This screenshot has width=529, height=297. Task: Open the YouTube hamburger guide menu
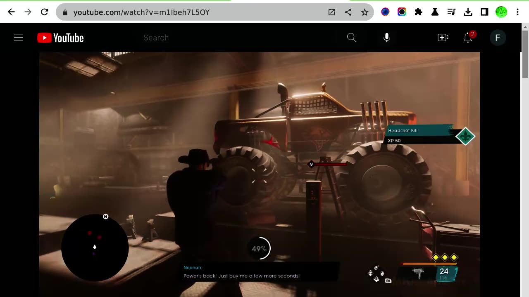[x=19, y=38]
